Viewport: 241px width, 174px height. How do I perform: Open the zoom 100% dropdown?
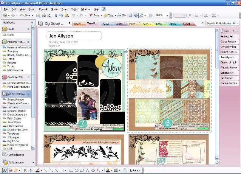click(167, 15)
